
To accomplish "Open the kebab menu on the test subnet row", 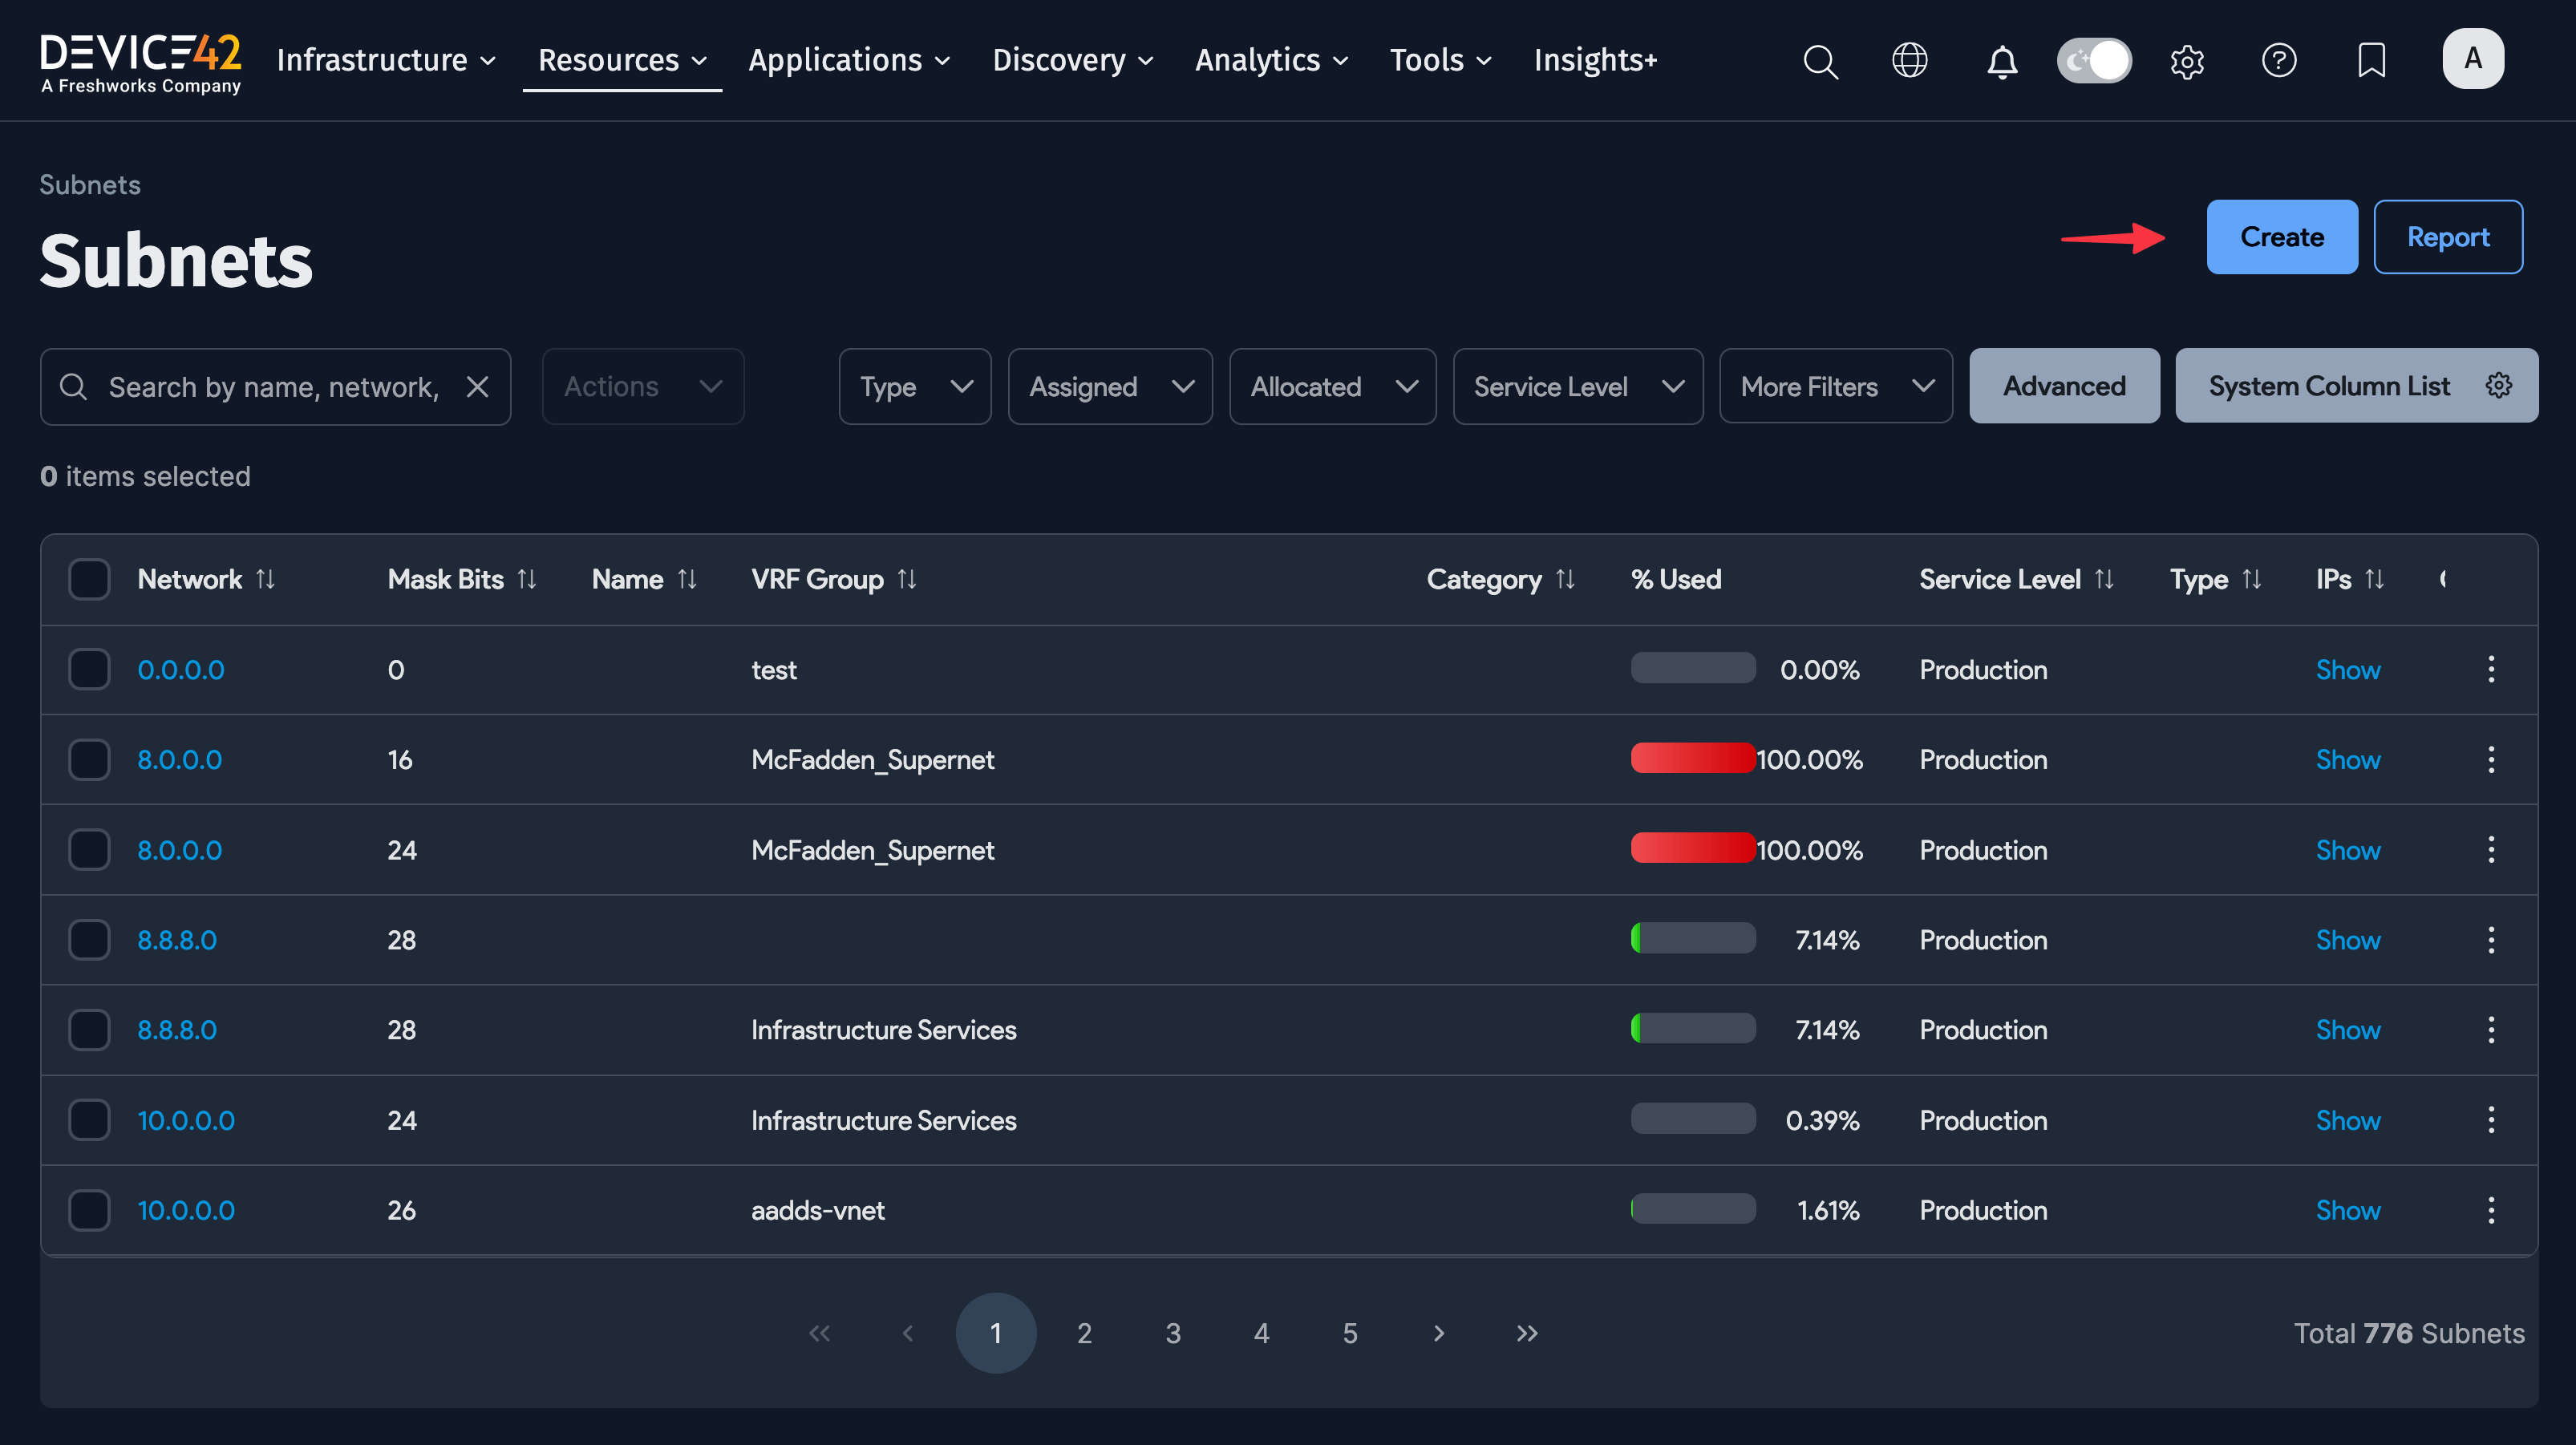I will (x=2491, y=669).
